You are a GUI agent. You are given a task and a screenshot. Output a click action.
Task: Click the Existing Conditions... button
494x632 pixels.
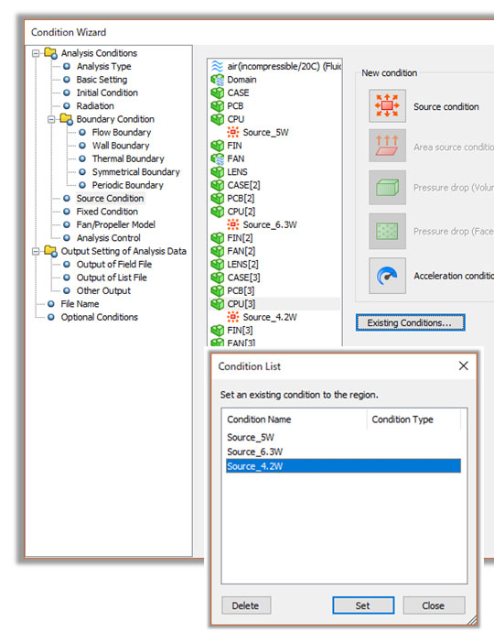point(410,322)
